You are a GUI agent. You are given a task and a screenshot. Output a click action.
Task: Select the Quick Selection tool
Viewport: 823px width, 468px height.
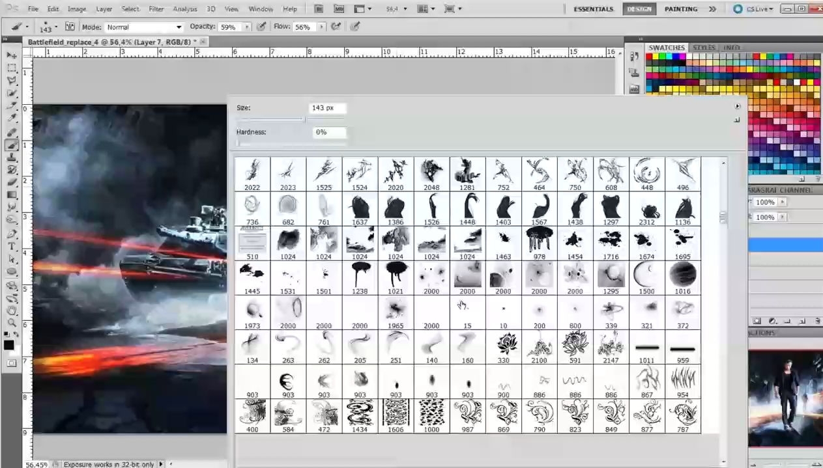[x=12, y=94]
